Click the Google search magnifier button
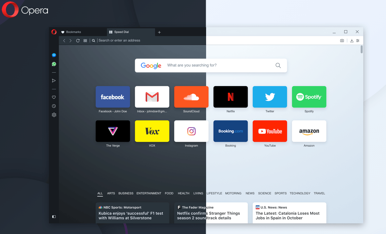 click(278, 65)
